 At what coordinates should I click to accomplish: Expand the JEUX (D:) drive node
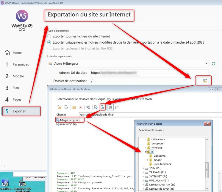(x=143, y=168)
